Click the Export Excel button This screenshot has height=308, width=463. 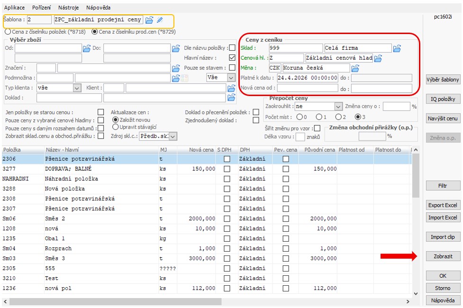tap(443, 205)
